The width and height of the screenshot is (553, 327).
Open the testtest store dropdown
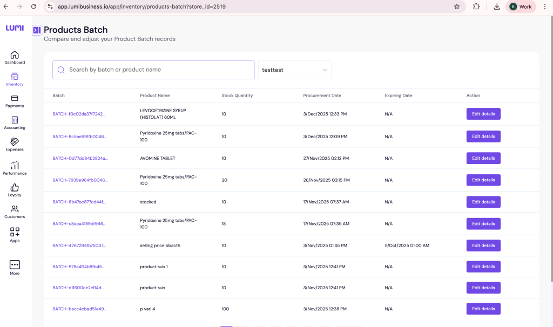[x=294, y=70]
